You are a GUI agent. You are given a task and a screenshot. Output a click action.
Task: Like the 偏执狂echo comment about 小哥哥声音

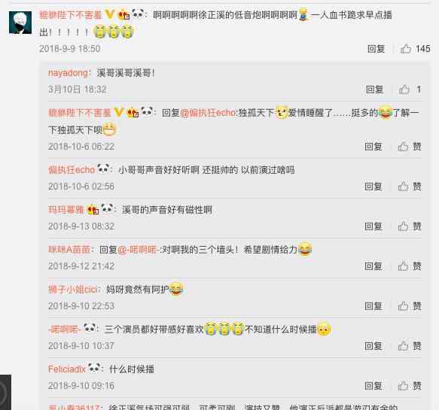tap(410, 187)
